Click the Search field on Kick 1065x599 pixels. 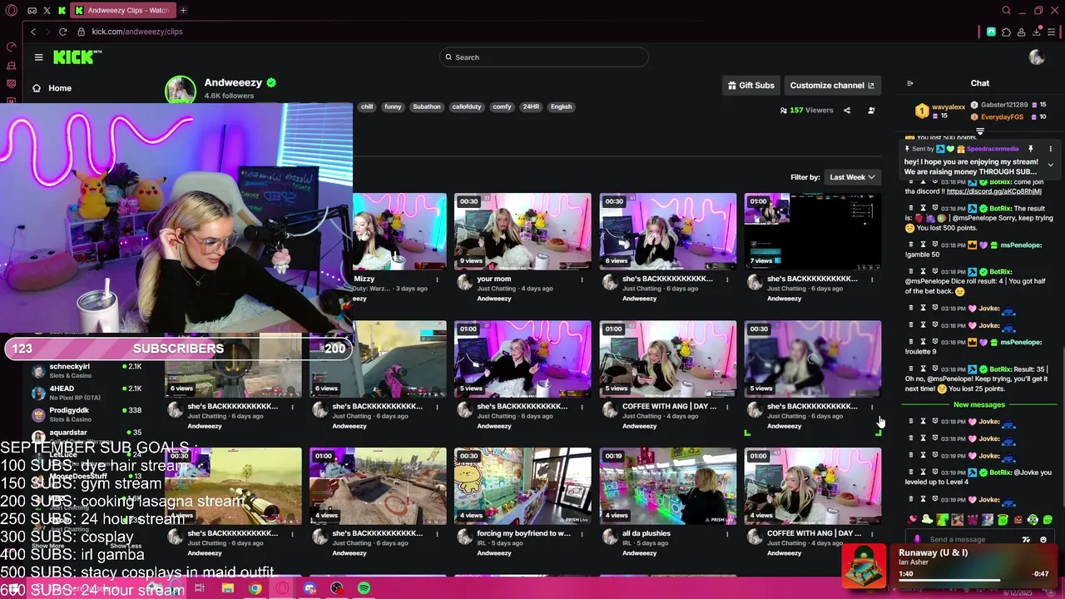[x=544, y=57]
